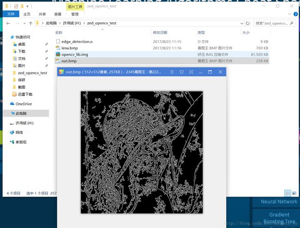The width and height of the screenshot is (300, 228).
Task: Select the edge_detection.o file
Action: (x=162, y=42)
